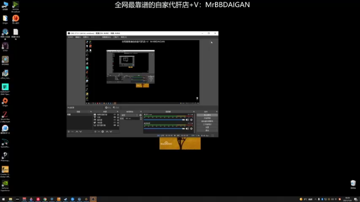
Task: Move the scene down in Scenes dock
Action: (x=81, y=132)
